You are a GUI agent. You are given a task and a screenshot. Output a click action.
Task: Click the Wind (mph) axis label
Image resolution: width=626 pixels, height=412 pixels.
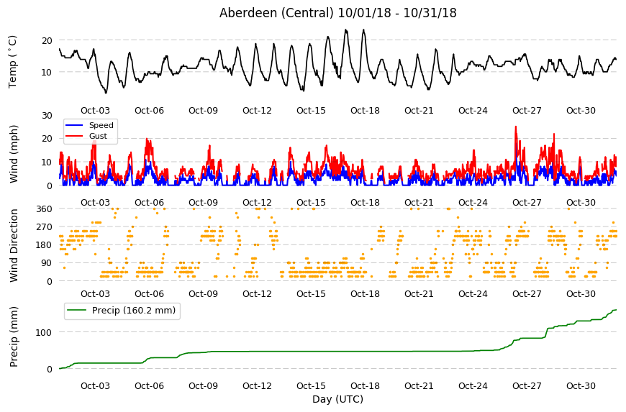[x=14, y=154]
